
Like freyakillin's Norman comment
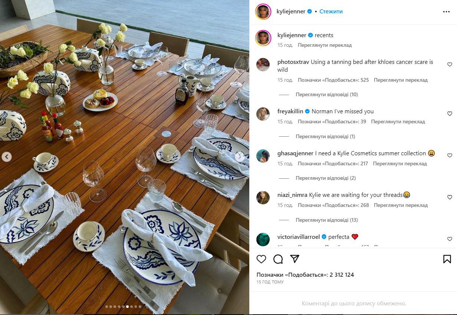coord(450,114)
